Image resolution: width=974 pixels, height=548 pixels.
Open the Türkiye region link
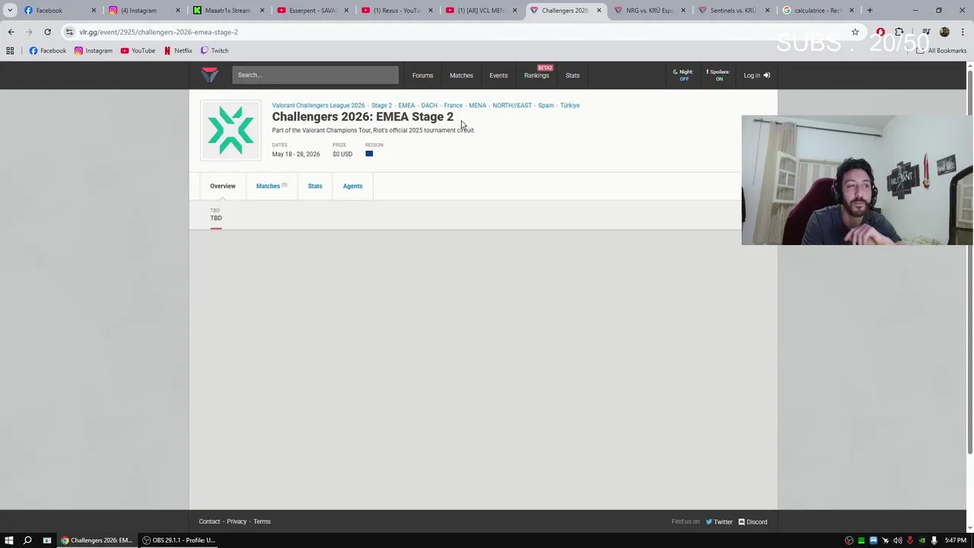tap(570, 106)
